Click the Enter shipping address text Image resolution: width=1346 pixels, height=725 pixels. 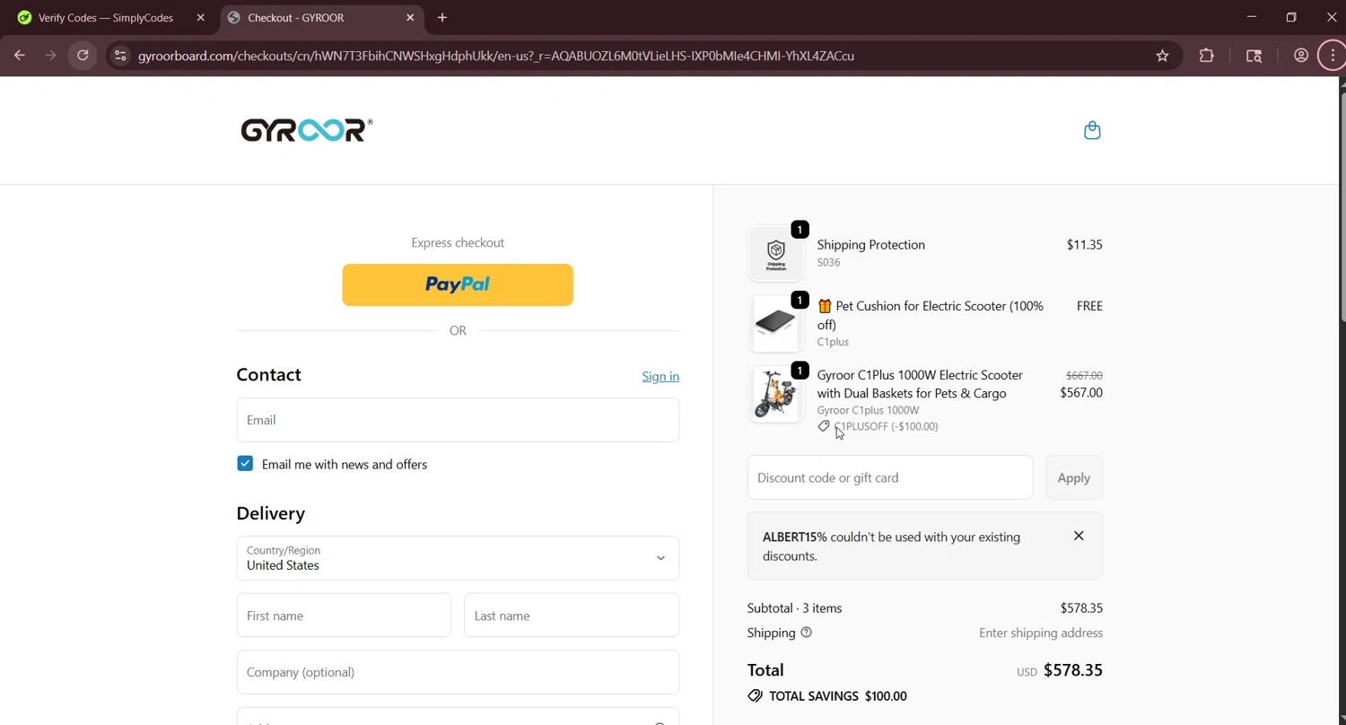pyautogui.click(x=1041, y=633)
